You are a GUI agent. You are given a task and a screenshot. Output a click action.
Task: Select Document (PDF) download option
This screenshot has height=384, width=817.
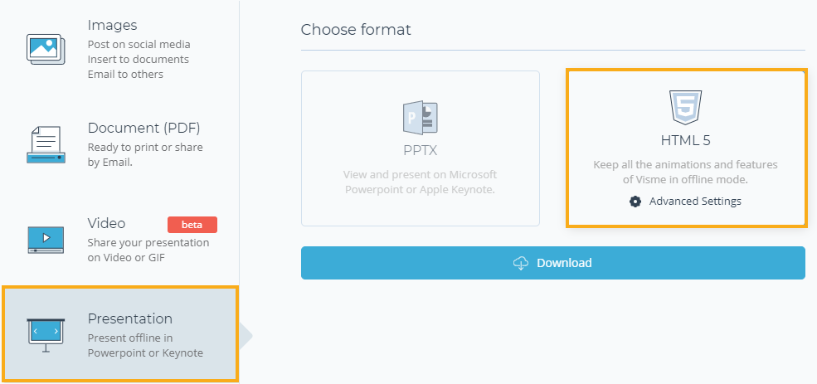tap(119, 145)
